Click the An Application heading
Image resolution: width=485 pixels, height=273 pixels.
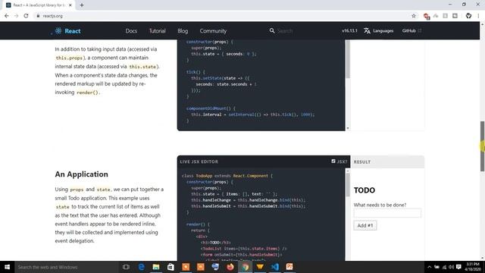tap(81, 174)
